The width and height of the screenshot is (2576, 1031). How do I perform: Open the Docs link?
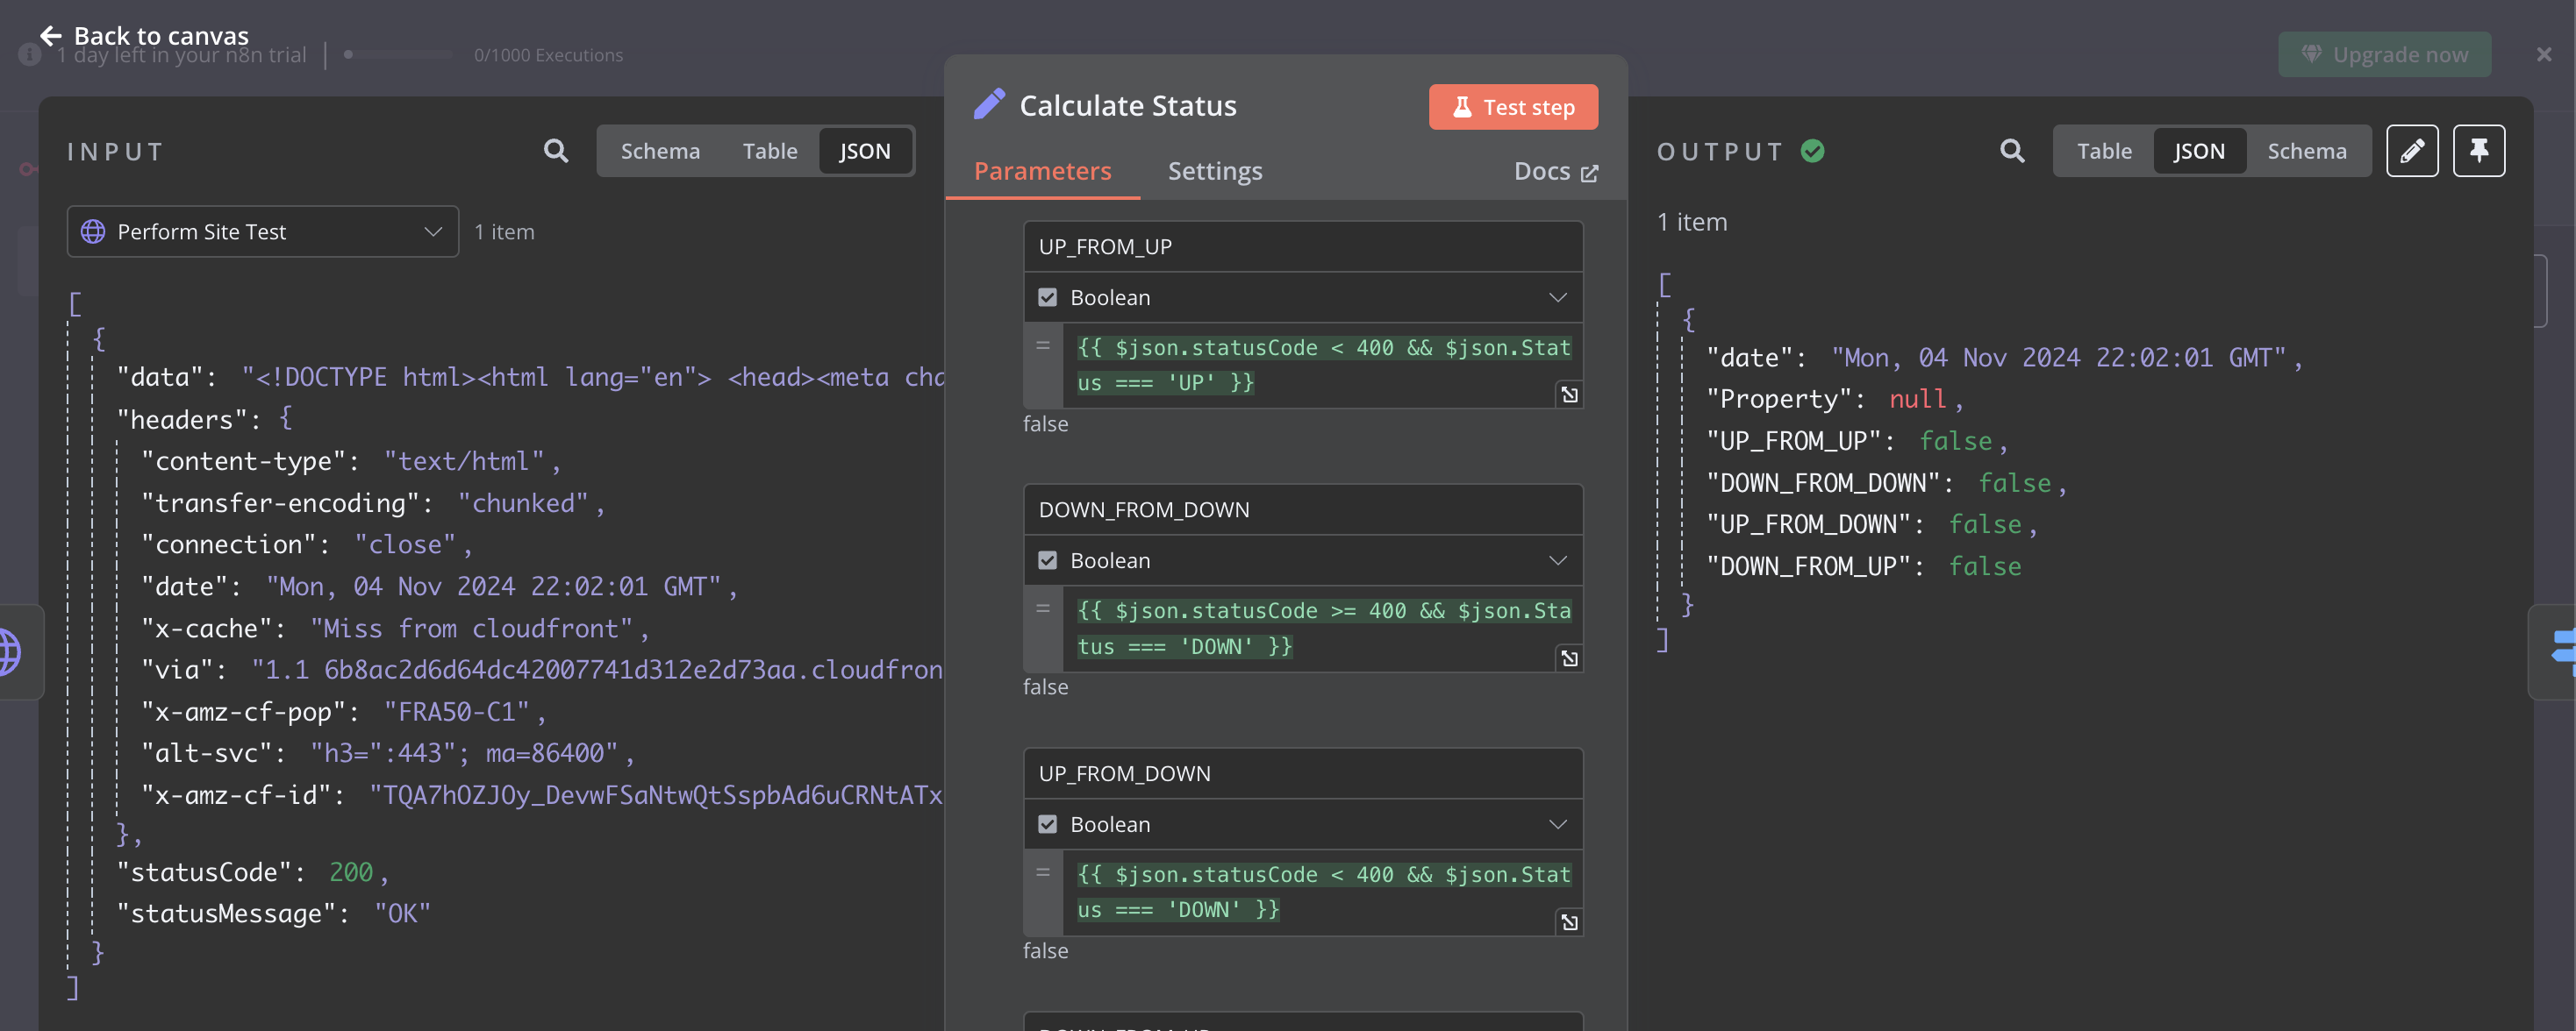(x=1555, y=172)
